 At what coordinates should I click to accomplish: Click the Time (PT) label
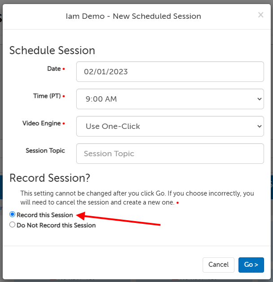(47, 96)
